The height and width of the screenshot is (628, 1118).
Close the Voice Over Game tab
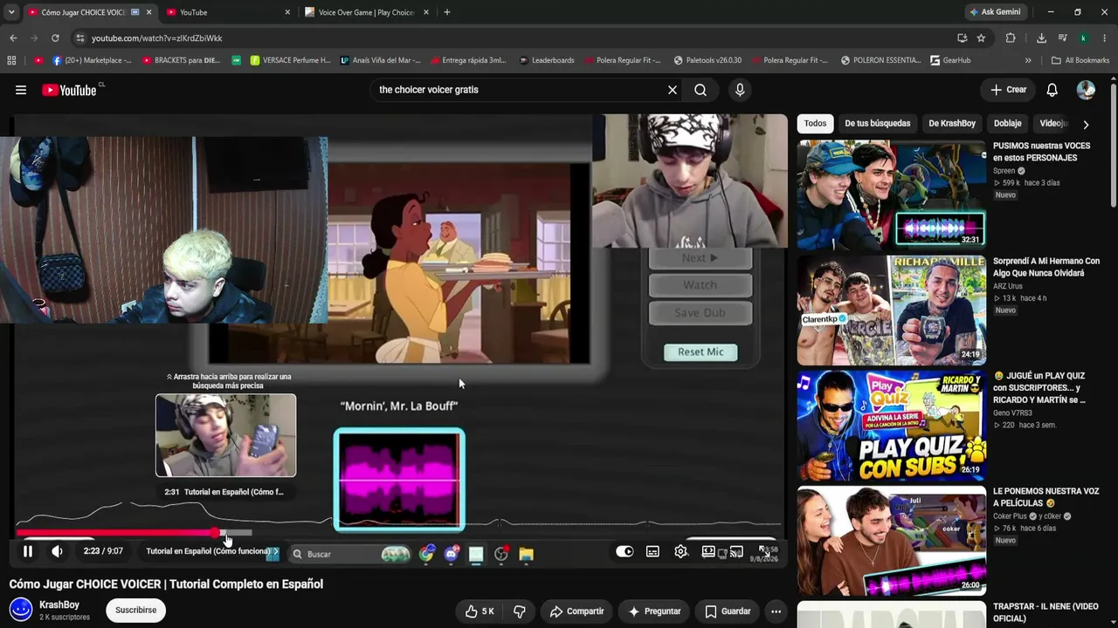click(x=425, y=12)
